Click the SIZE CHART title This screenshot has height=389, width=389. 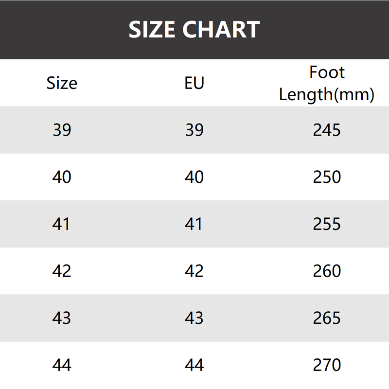click(x=194, y=30)
